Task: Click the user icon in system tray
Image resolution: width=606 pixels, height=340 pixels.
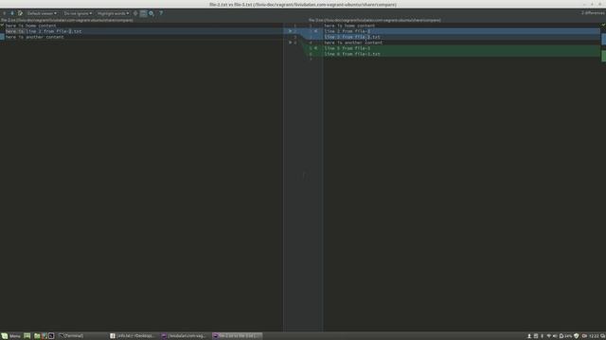Action: 529,336
